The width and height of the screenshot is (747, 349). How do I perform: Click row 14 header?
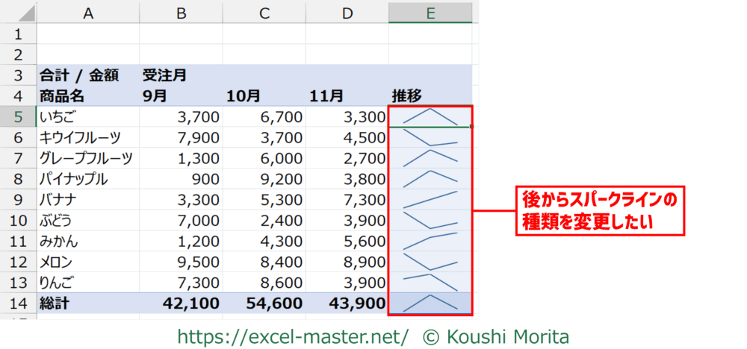[x=17, y=303]
